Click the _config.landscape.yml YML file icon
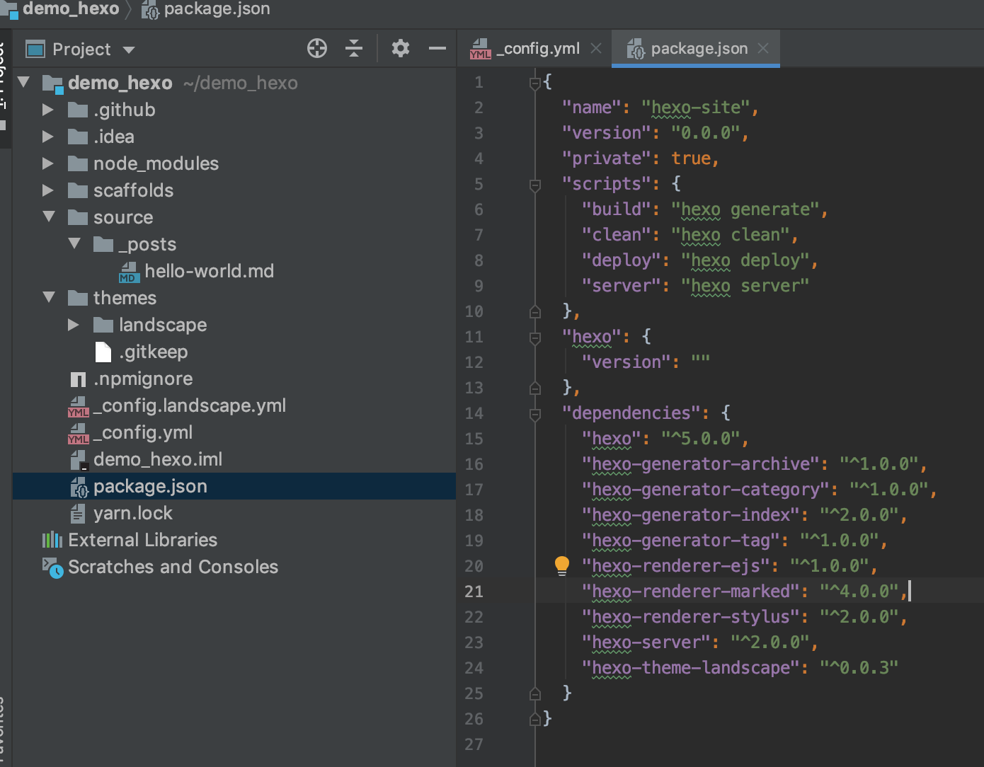Screen dimensions: 984x767 [x=78, y=406]
